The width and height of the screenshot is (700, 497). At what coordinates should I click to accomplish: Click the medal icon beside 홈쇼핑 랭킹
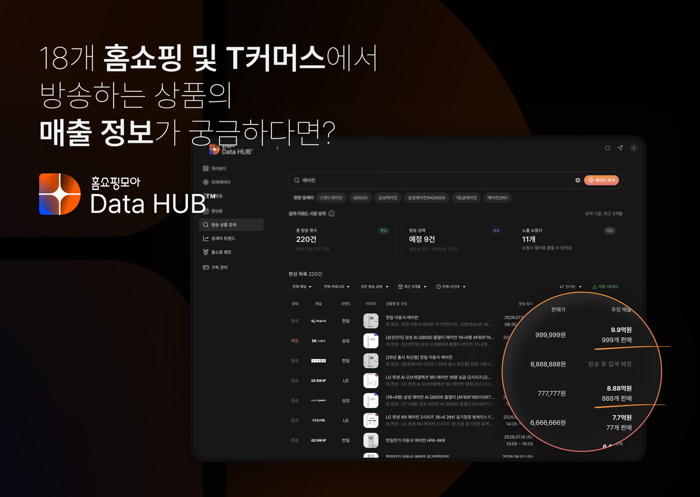click(x=205, y=252)
